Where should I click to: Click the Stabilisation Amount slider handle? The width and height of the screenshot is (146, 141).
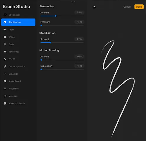(x=50, y=43)
